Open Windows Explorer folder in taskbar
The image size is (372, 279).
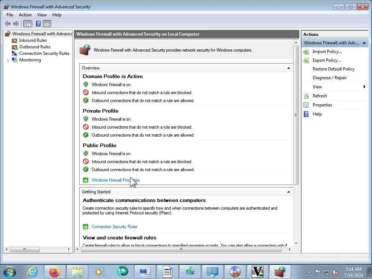coord(77,272)
